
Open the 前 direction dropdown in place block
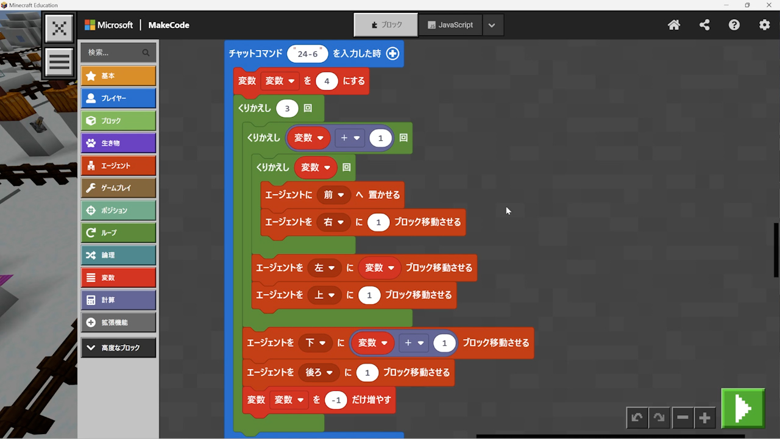tap(334, 195)
